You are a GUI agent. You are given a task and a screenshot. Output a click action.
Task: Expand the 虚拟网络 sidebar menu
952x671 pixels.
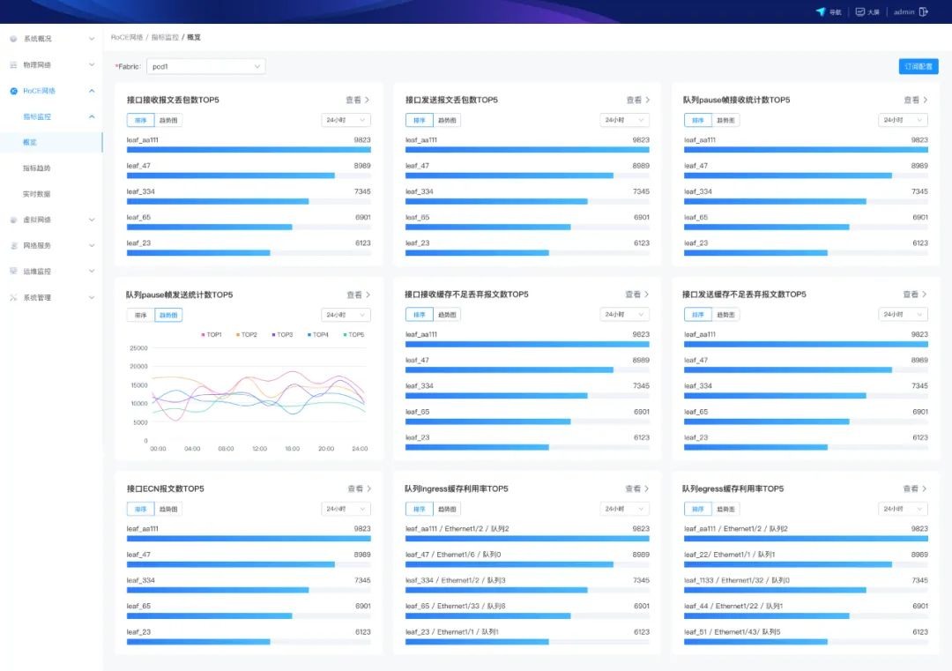(53, 220)
